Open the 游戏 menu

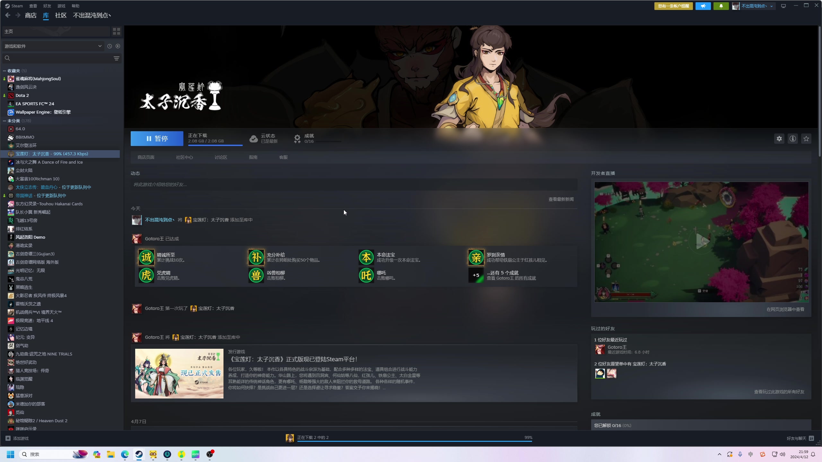coord(61,6)
